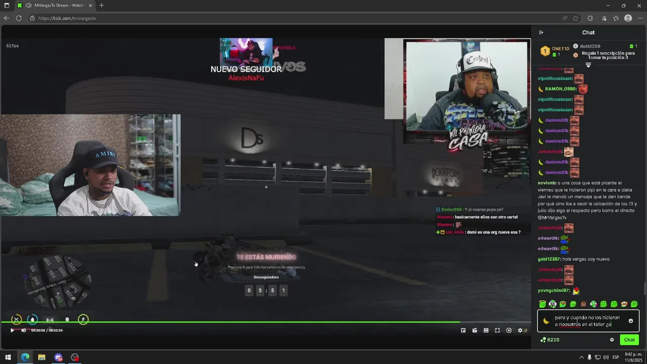
Task: Collapse the chat panel with the arrow icon
Action: [541, 32]
